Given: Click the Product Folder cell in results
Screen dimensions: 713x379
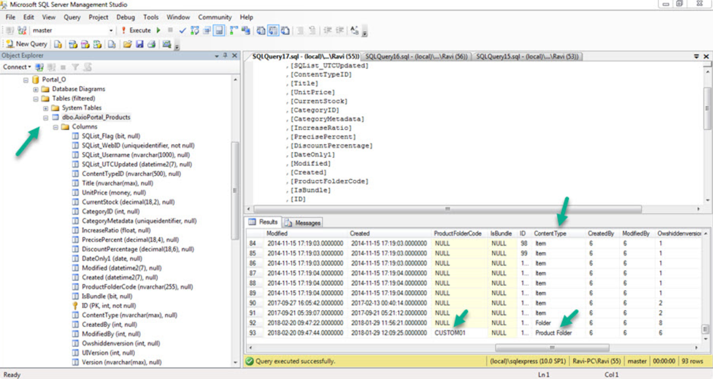Looking at the screenshot, I should [x=558, y=333].
